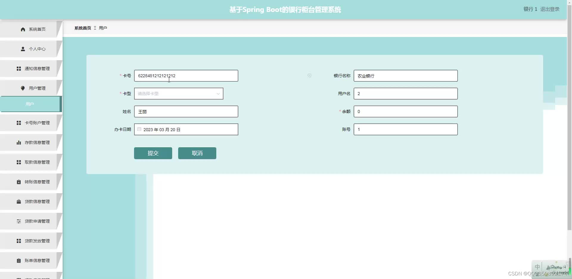Click the document icon beside 账单信息管理
The image size is (572, 279).
click(19, 261)
